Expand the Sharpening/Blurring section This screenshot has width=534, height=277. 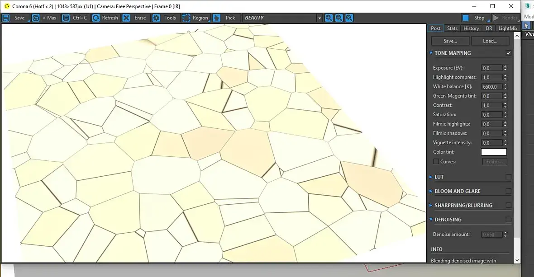tap(431, 206)
